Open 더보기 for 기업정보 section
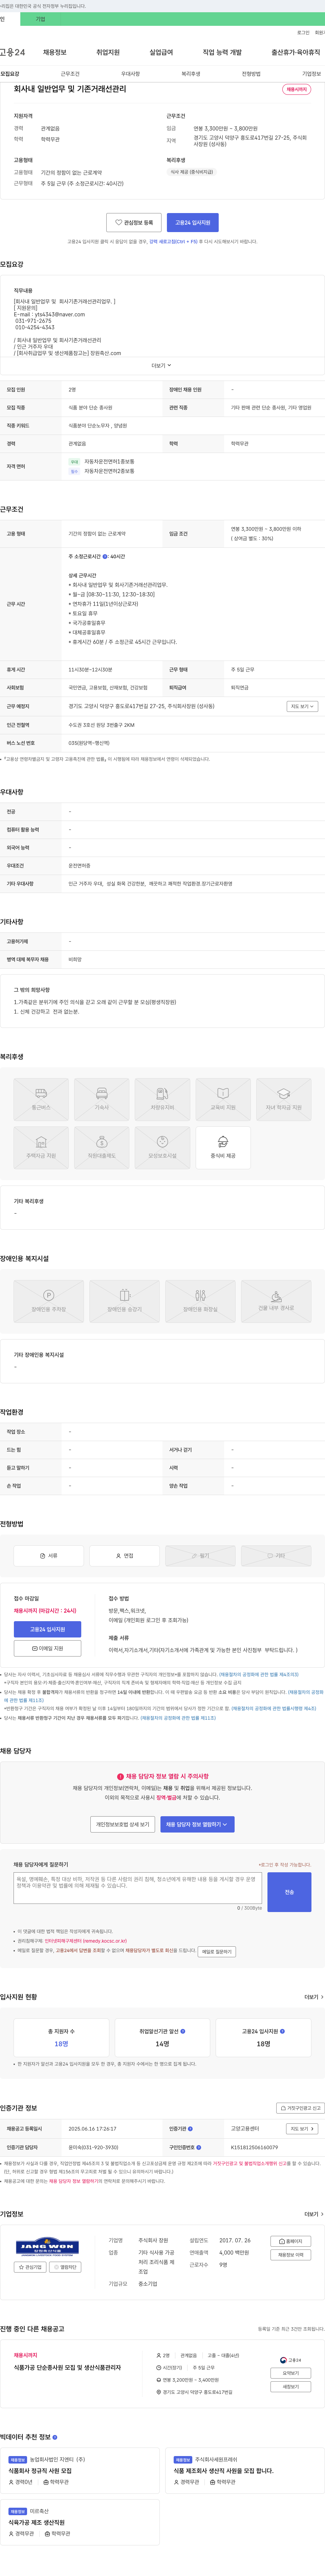 (x=314, y=2214)
